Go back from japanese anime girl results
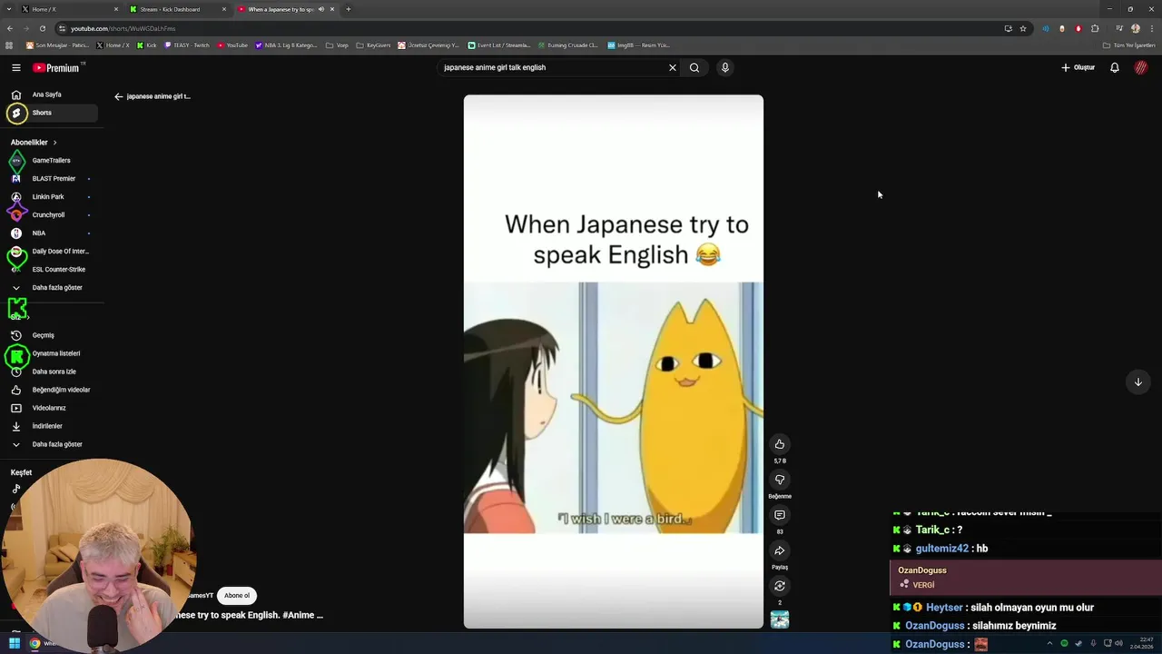Screen dimensions: 1162x654 (x=118, y=96)
